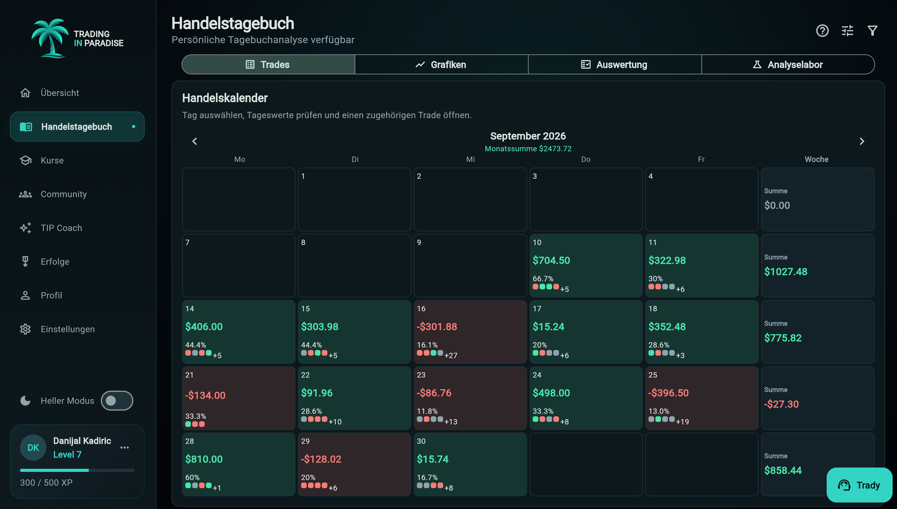Open Community via the group icon
This screenshot has width=897, height=509.
[x=25, y=194]
